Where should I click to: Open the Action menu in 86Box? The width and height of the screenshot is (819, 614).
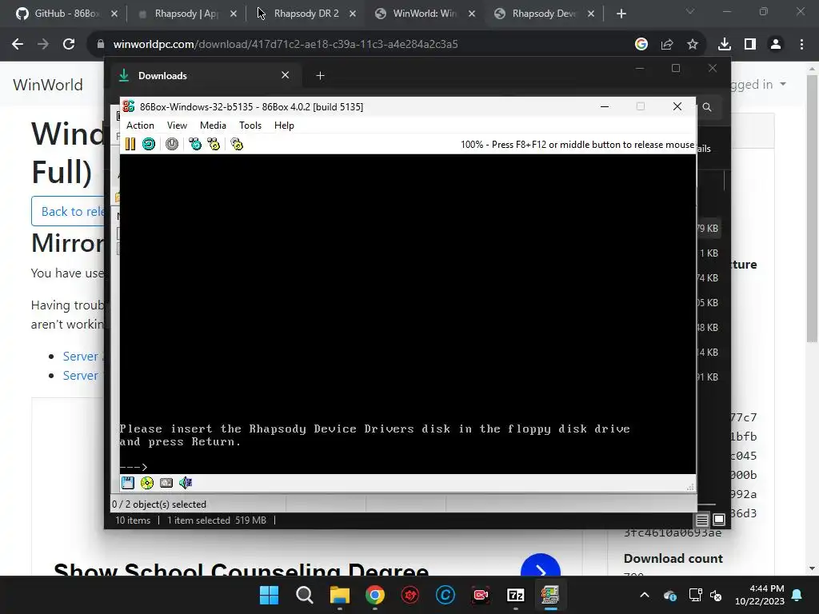(140, 126)
